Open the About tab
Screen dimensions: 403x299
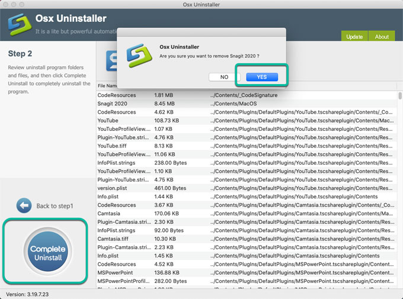pos(382,37)
